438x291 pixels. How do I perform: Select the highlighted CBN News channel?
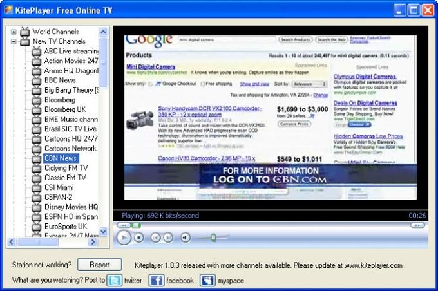(x=61, y=158)
